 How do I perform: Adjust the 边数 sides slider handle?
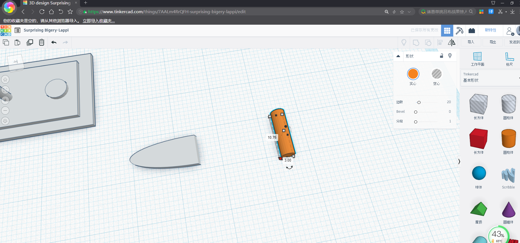[x=419, y=102]
